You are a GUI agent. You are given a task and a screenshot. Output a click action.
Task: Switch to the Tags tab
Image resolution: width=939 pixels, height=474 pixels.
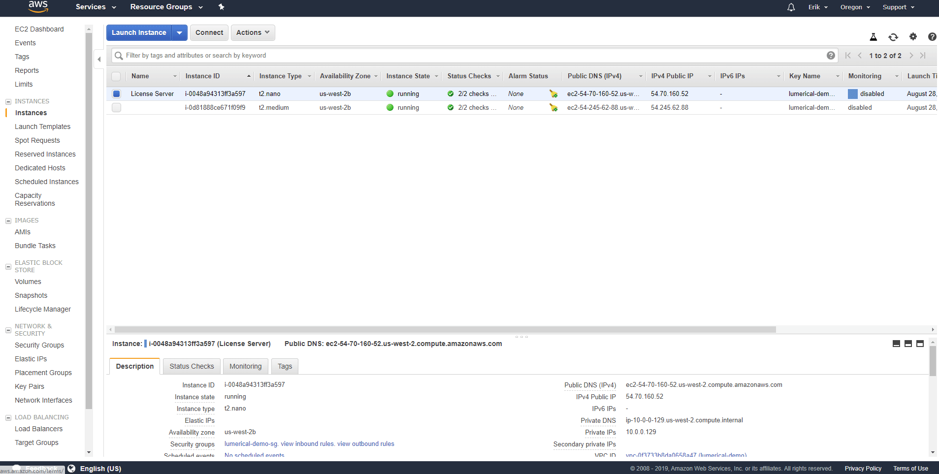pos(285,366)
